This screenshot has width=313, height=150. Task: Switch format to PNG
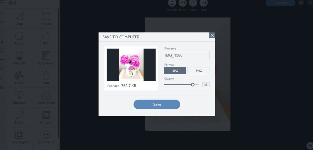pyautogui.click(x=198, y=71)
